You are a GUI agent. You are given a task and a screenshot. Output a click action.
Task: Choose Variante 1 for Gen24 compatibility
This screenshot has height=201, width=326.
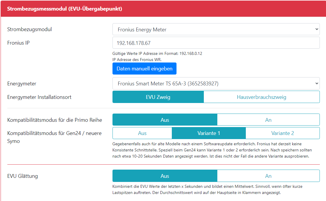(209, 133)
